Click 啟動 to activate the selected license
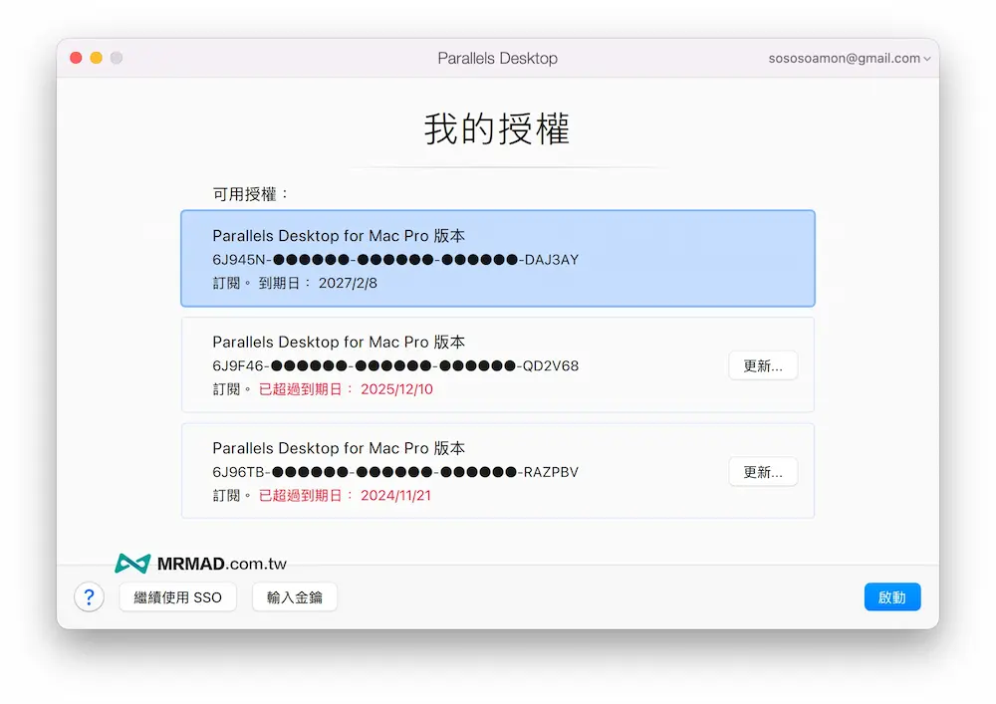Viewport: 996px width, 704px height. pos(892,596)
